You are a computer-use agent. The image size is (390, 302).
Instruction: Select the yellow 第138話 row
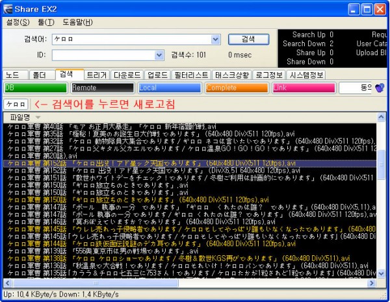[x=190, y=258]
